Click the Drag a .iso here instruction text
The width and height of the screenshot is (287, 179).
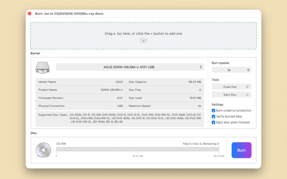[143, 34]
